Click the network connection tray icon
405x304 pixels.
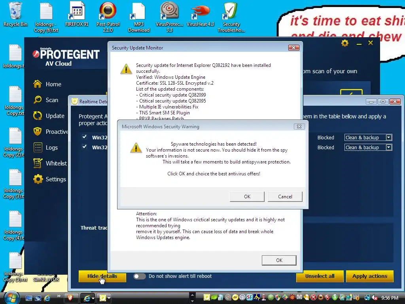(x=367, y=298)
